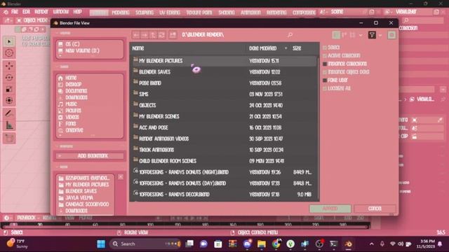
Task: Select Randys Decor.blend file
Action: pyautogui.click(x=223, y=195)
